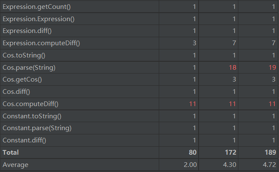Select the Constant.parse(String) row
The height and width of the screenshot is (172, 279).
click(x=37, y=128)
